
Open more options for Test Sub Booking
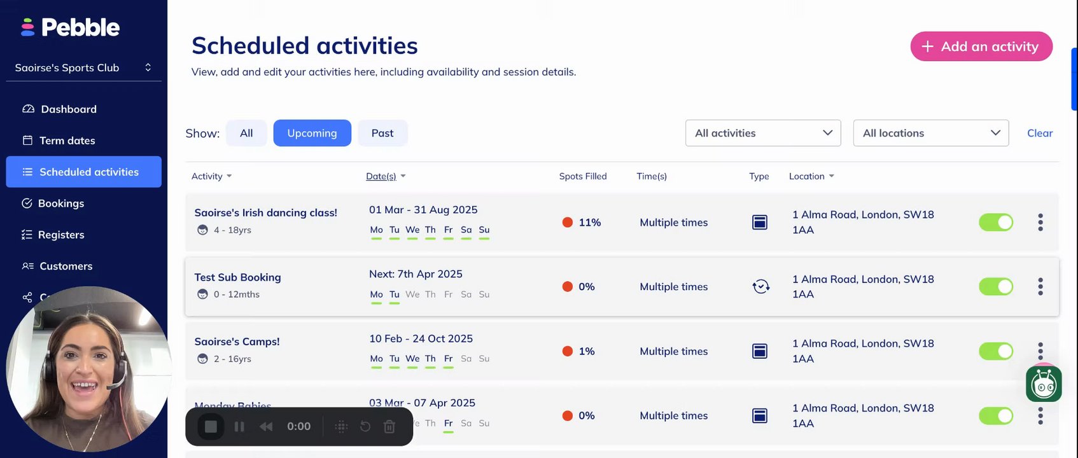[1040, 286]
